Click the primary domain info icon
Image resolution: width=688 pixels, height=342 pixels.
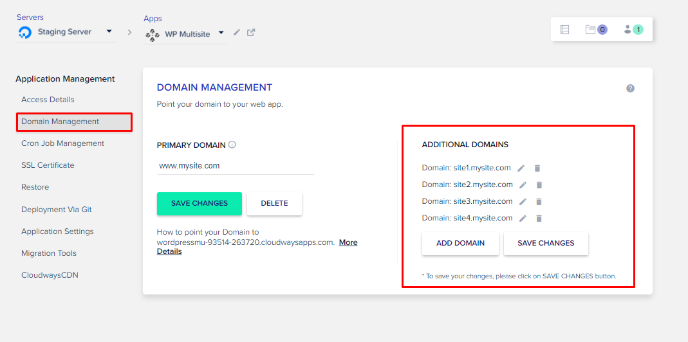[x=232, y=145]
